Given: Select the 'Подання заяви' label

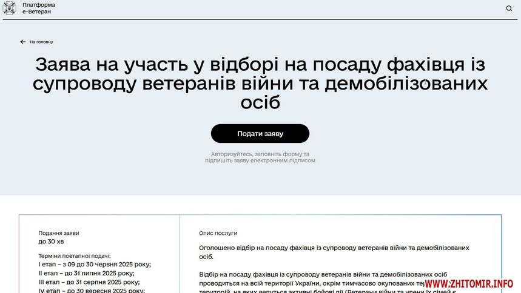Looking at the screenshot, I should [59, 233].
